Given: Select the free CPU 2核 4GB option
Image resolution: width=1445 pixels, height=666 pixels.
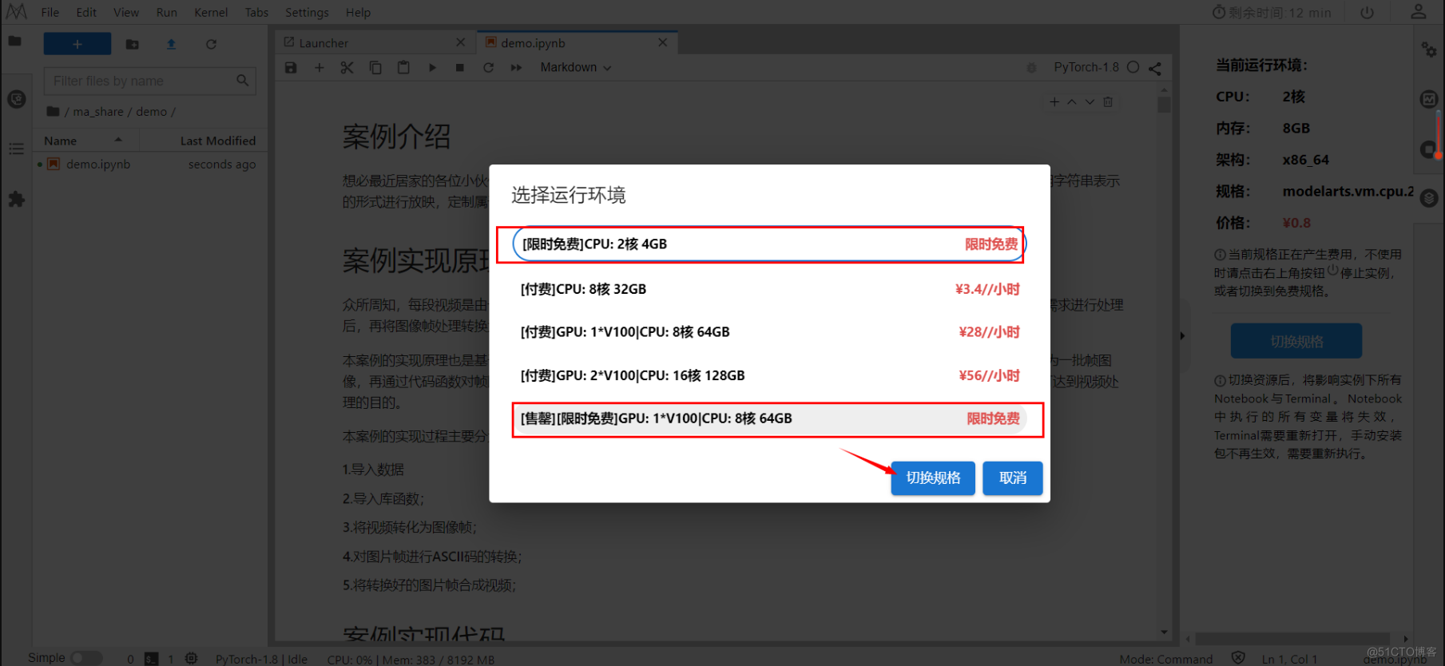Looking at the screenshot, I should (769, 244).
